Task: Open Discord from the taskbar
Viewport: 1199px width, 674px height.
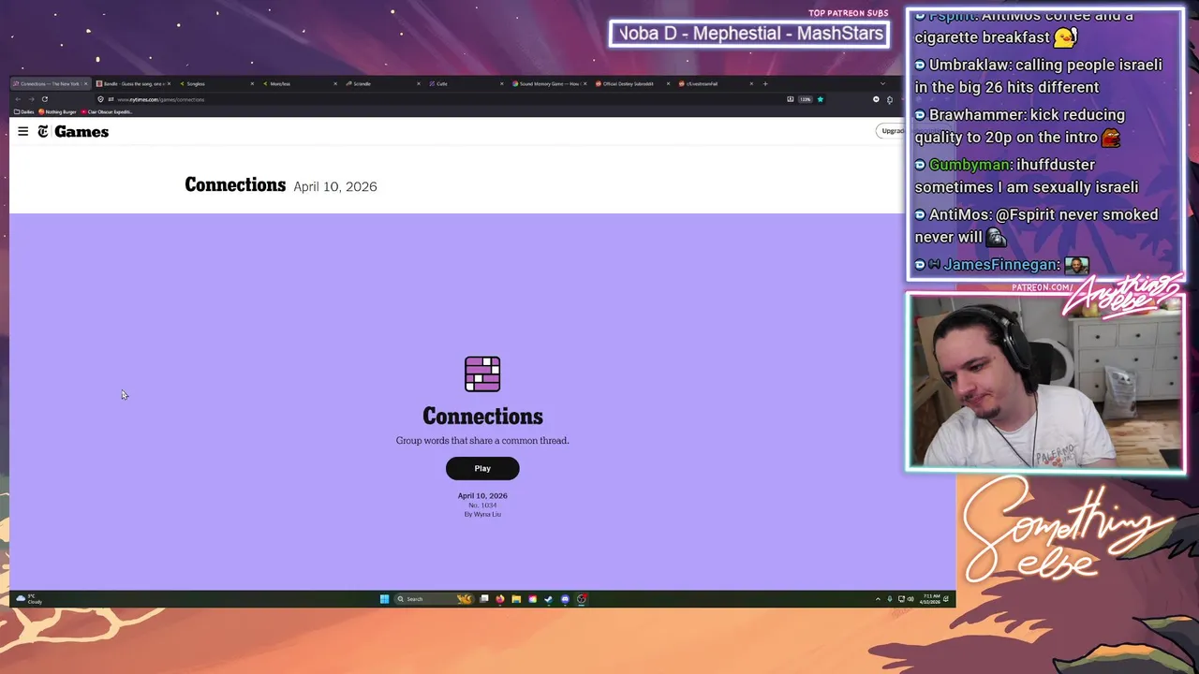Action: pyautogui.click(x=565, y=599)
